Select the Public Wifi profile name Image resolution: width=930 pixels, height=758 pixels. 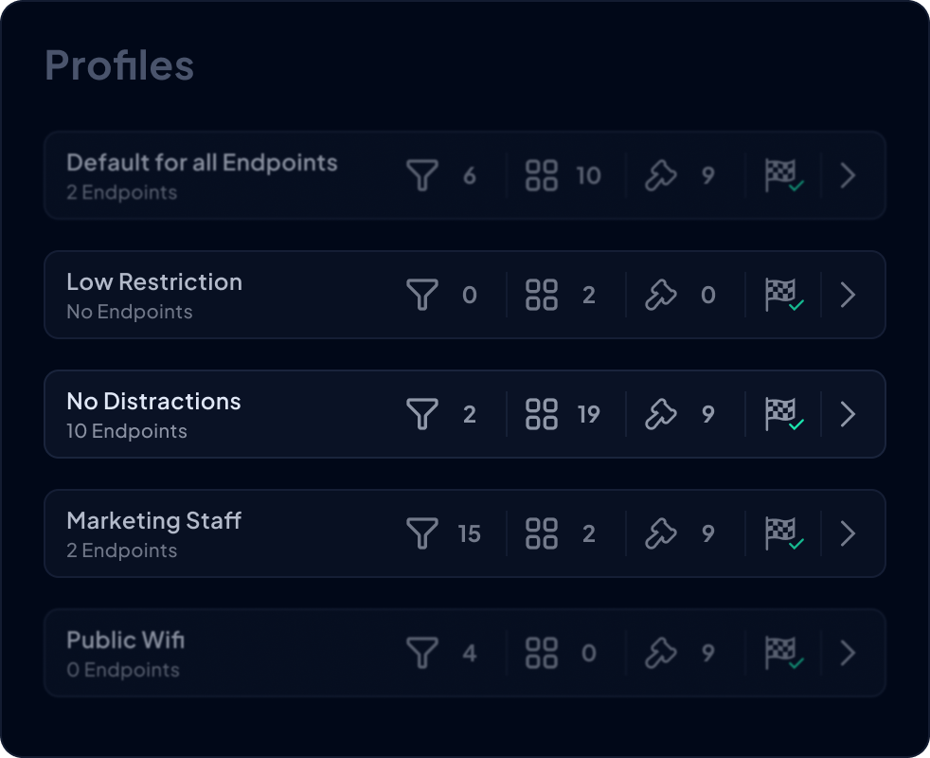[x=126, y=641]
